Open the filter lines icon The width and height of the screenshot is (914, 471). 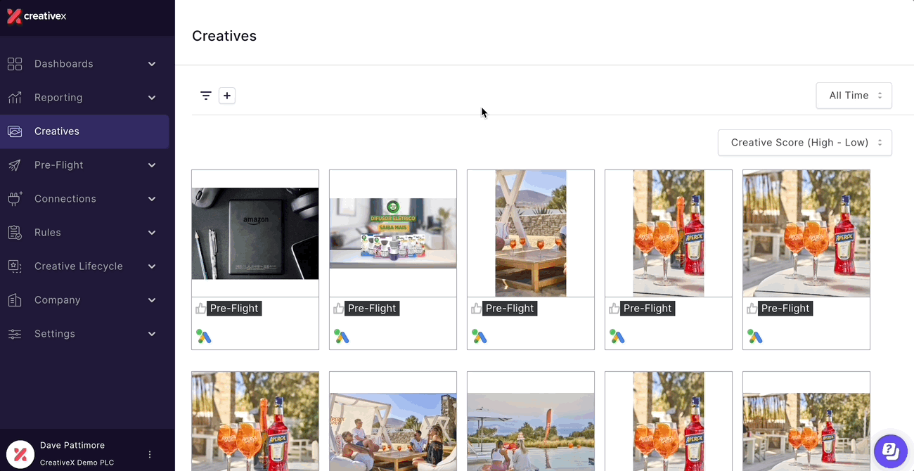[x=206, y=96]
